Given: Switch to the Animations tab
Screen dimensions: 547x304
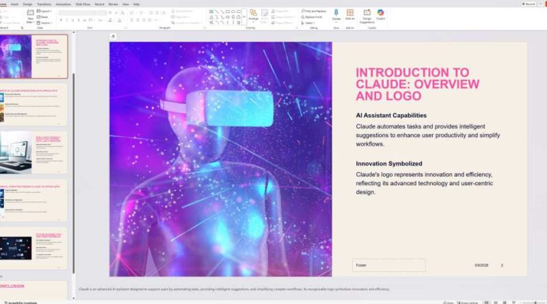Looking at the screenshot, I should (63, 4).
